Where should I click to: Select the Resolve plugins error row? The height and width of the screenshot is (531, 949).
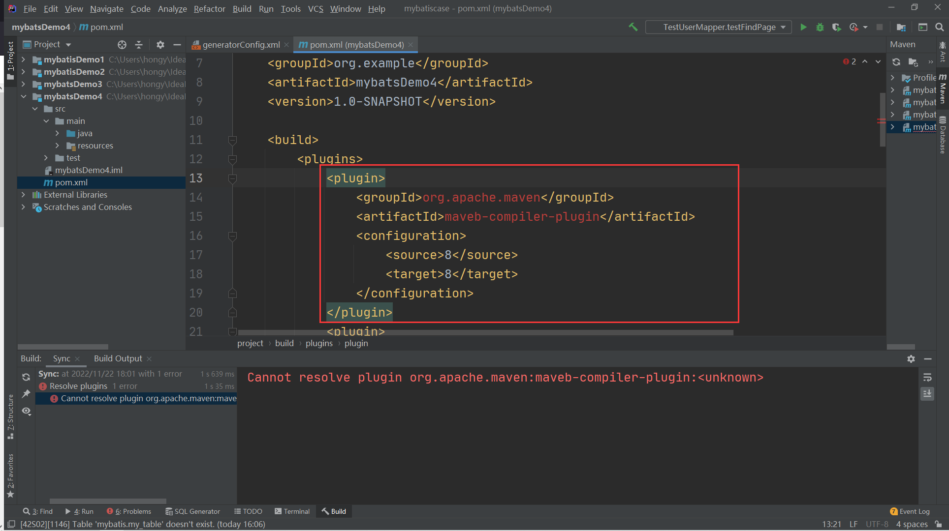click(x=136, y=386)
